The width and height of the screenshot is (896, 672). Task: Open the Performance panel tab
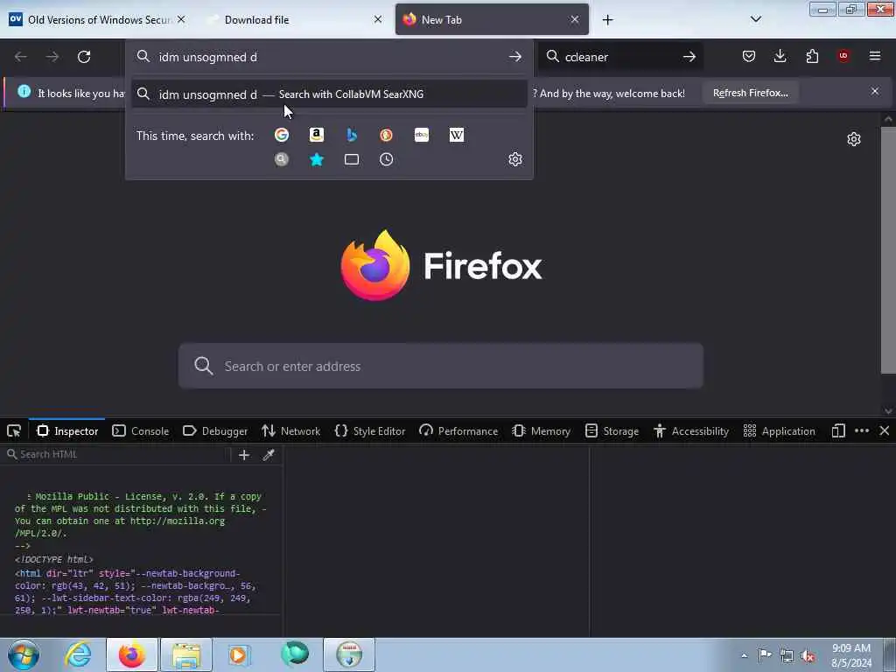pyautogui.click(x=458, y=430)
